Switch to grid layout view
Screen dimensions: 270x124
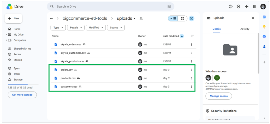tap(182, 18)
